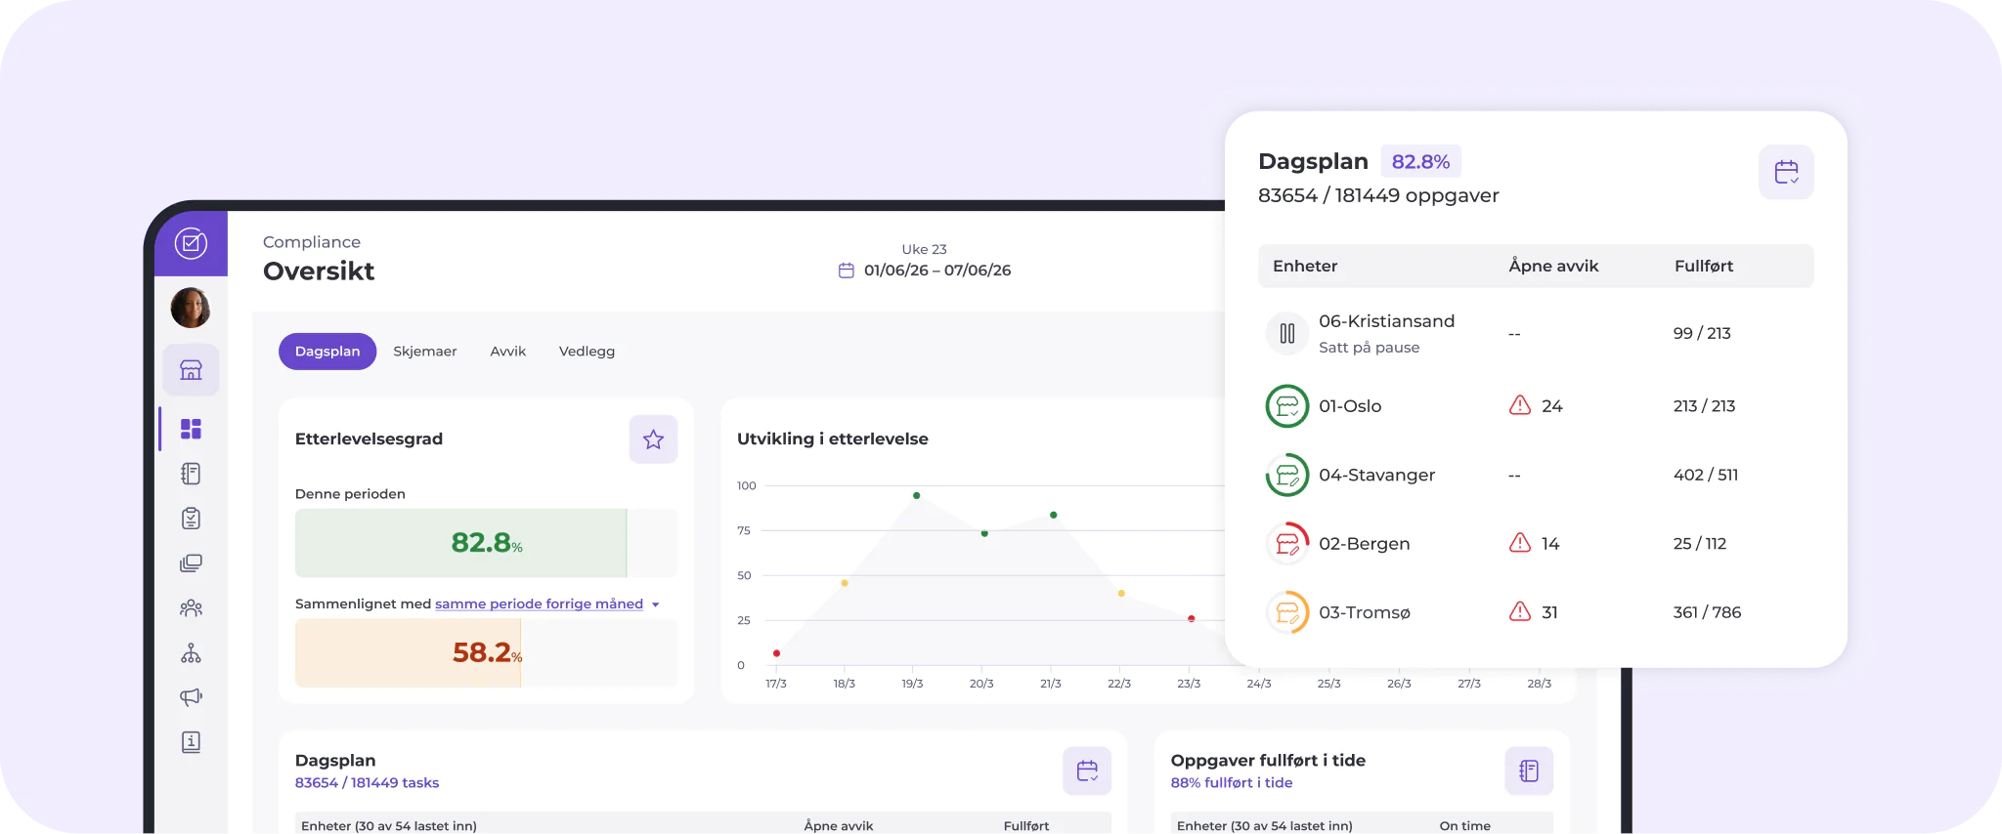Select the 04-Stavanger unit name
This screenshot has width=2002, height=834.
[x=1376, y=476]
